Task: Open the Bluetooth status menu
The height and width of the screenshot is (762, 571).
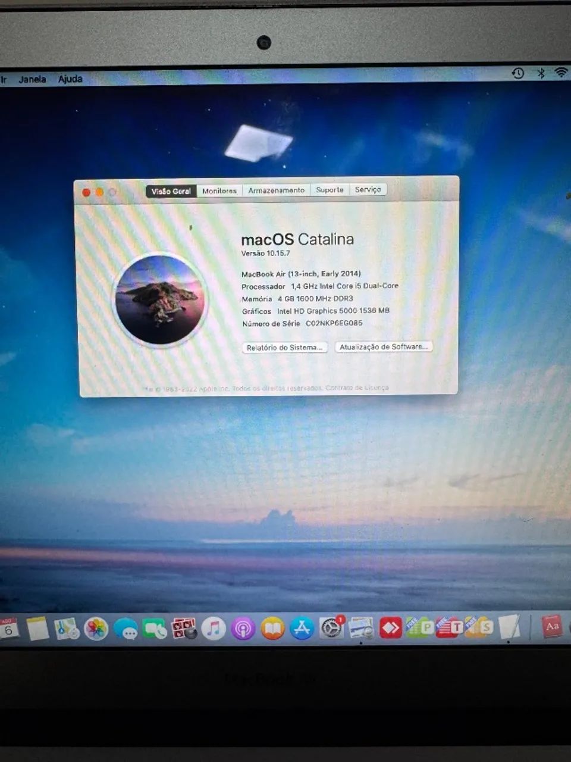Action: pos(541,73)
